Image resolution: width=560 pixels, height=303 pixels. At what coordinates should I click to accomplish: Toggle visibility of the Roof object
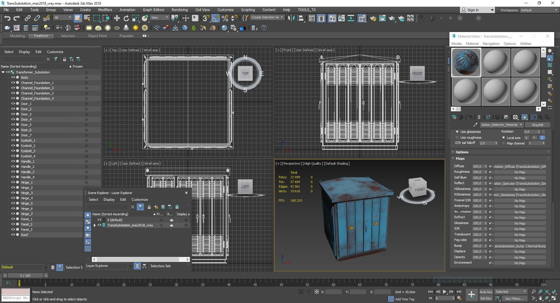[13, 235]
